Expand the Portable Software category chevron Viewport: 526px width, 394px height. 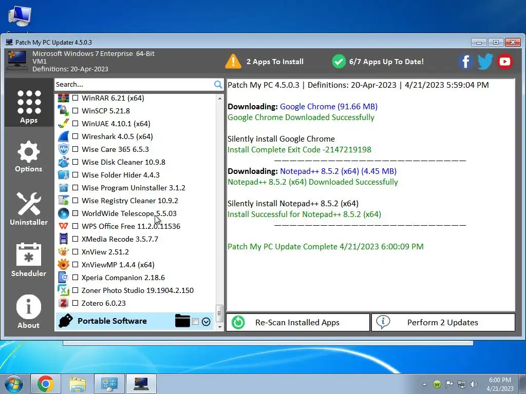coord(206,322)
